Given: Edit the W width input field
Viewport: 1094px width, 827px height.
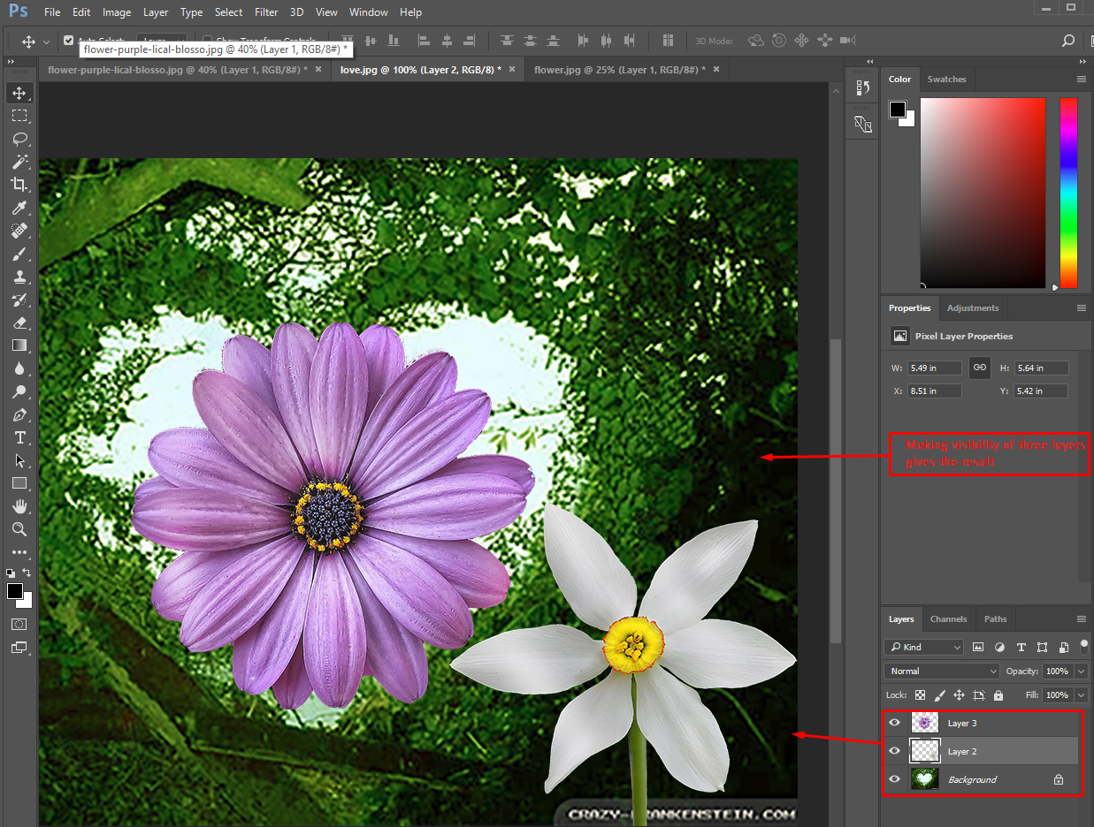Looking at the screenshot, I should pyautogui.click(x=934, y=368).
